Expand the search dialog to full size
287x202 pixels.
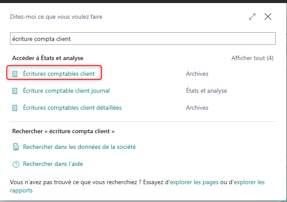pyautogui.click(x=252, y=17)
